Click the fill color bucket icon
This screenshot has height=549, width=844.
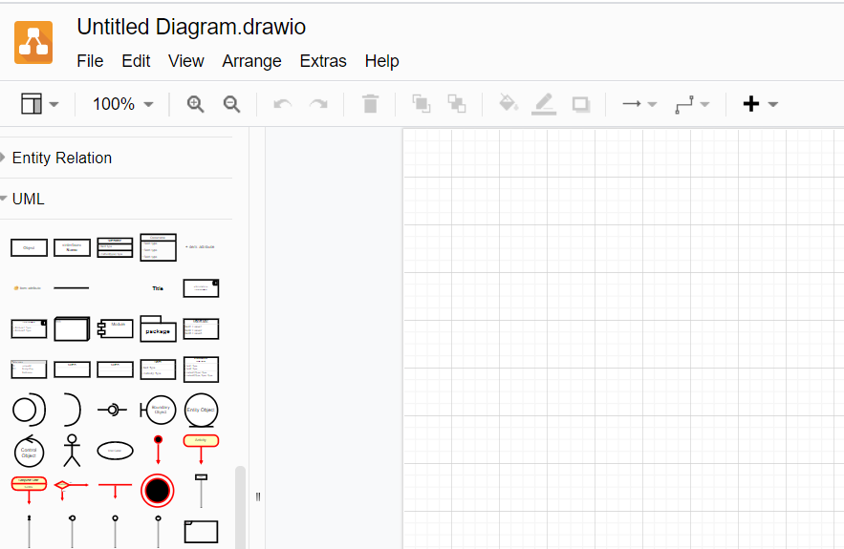click(509, 103)
